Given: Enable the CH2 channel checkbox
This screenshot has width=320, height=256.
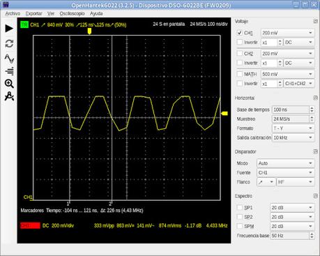Looking at the screenshot, I should tap(240, 53).
